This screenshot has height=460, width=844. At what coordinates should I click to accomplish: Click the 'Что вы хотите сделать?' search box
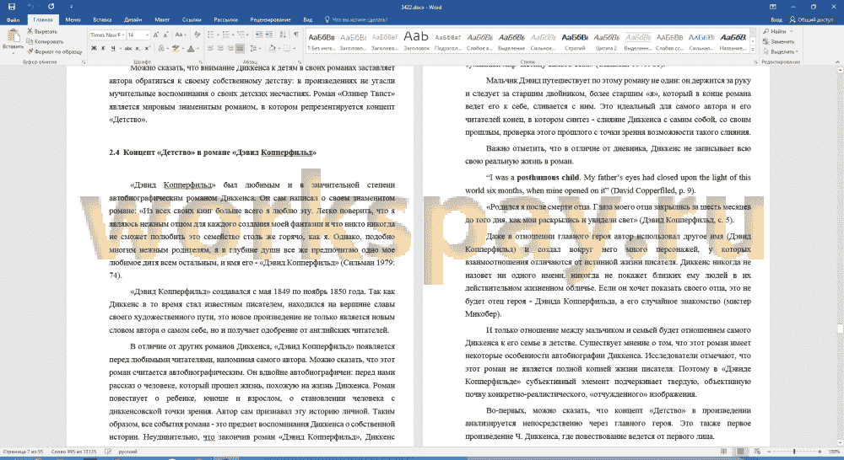point(357,20)
